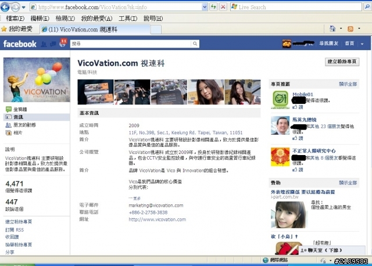
Task: Open Facebook friend requests icon
Action: (44, 44)
